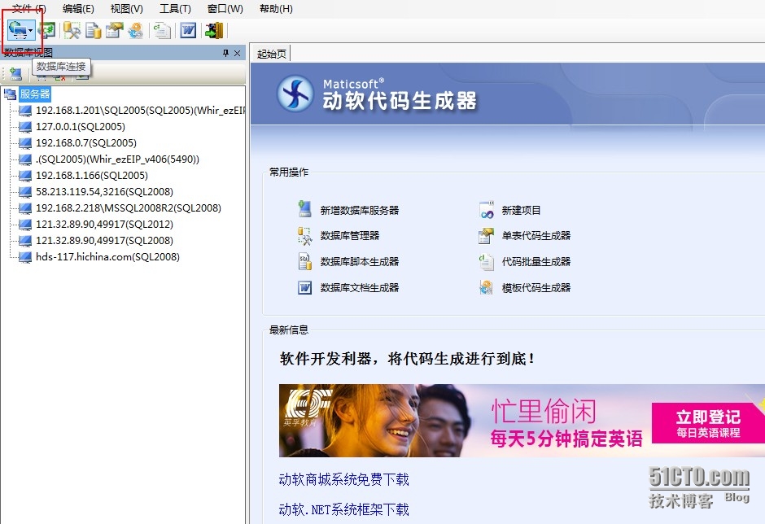Click the 软件开发利器 headline text
Image resolution: width=765 pixels, height=524 pixels.
click(x=408, y=359)
